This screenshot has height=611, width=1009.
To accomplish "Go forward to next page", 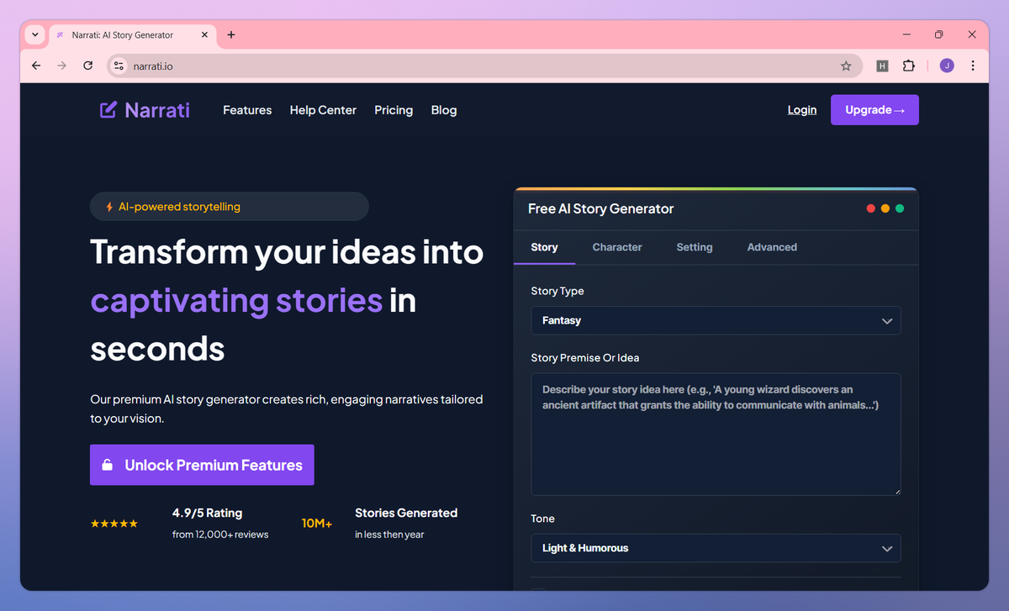I will pyautogui.click(x=61, y=66).
